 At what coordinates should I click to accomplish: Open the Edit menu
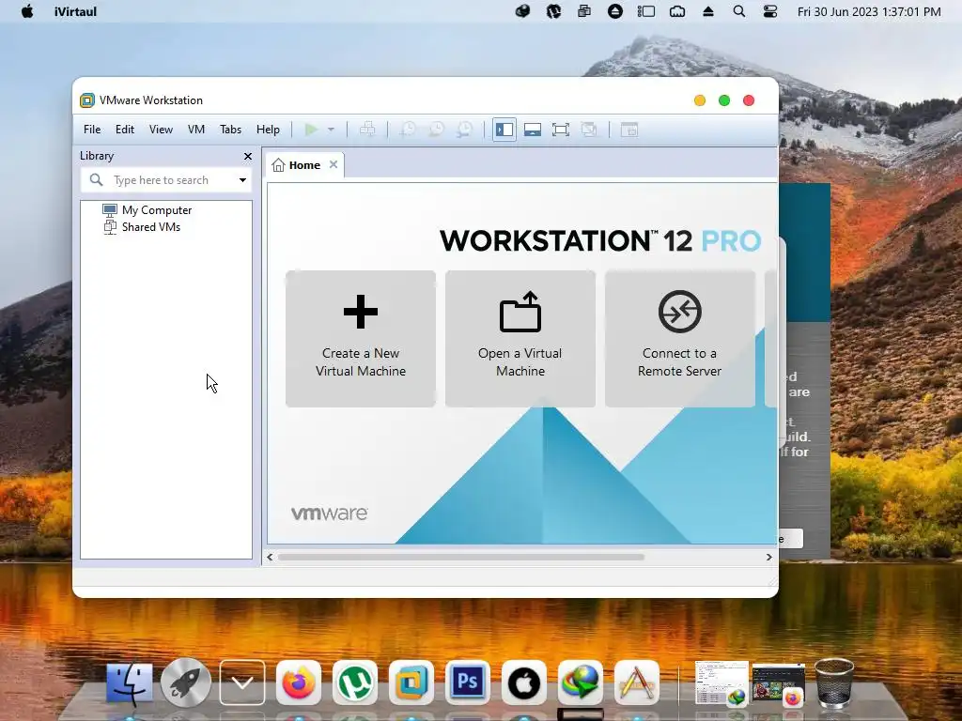[125, 130]
